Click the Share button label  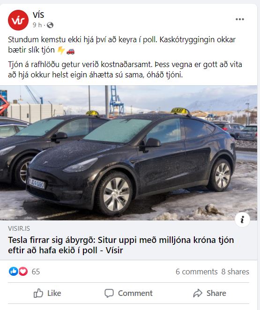click(x=216, y=293)
